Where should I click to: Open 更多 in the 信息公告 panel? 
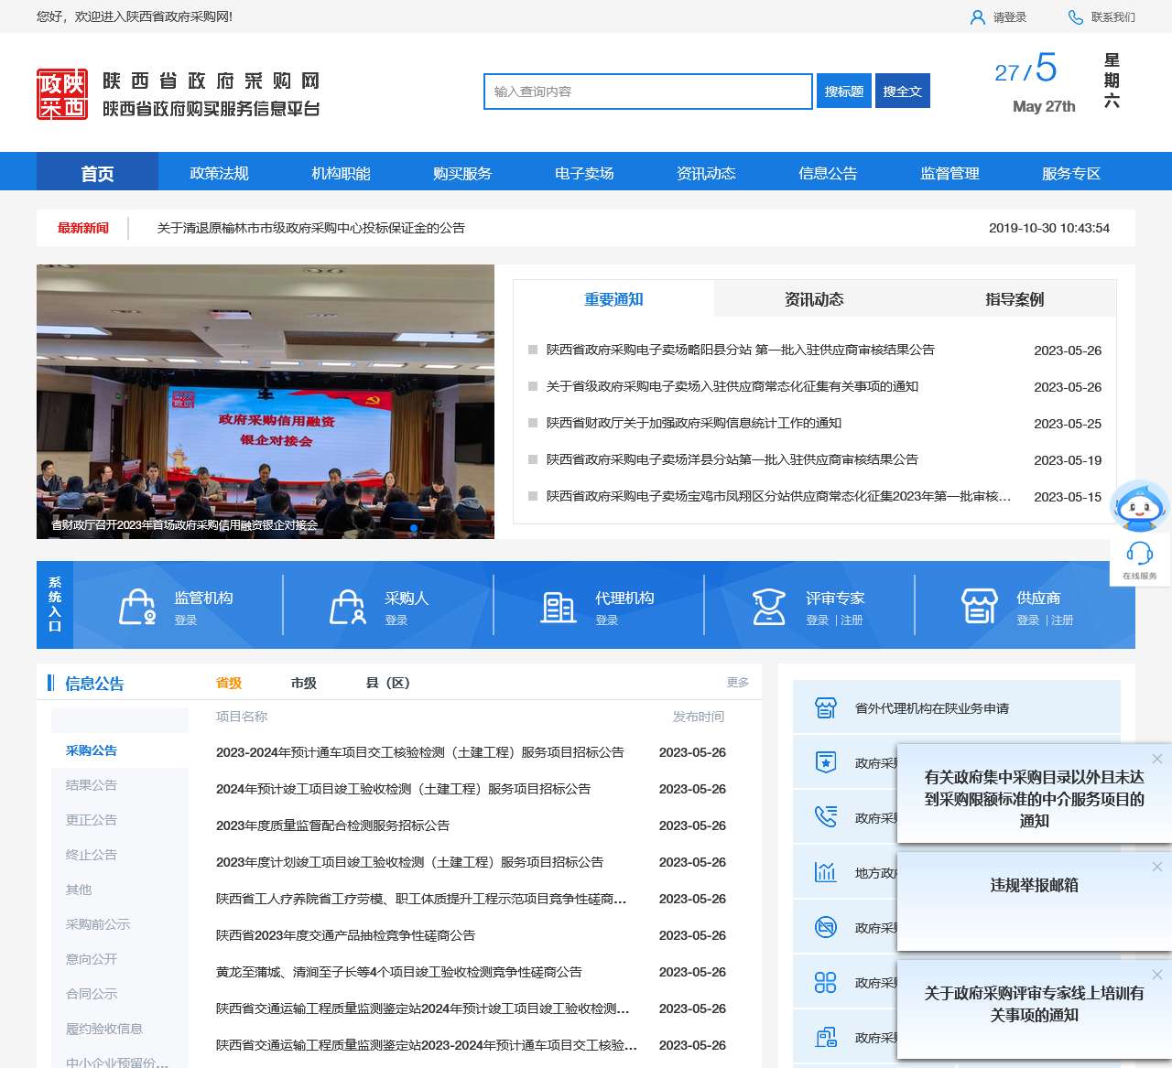pyautogui.click(x=737, y=682)
